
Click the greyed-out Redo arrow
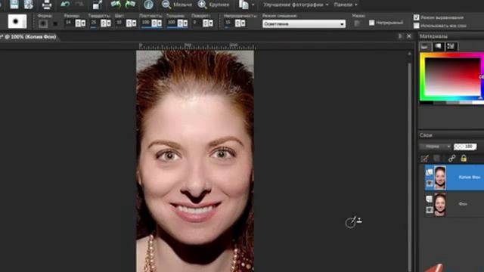(79, 5)
